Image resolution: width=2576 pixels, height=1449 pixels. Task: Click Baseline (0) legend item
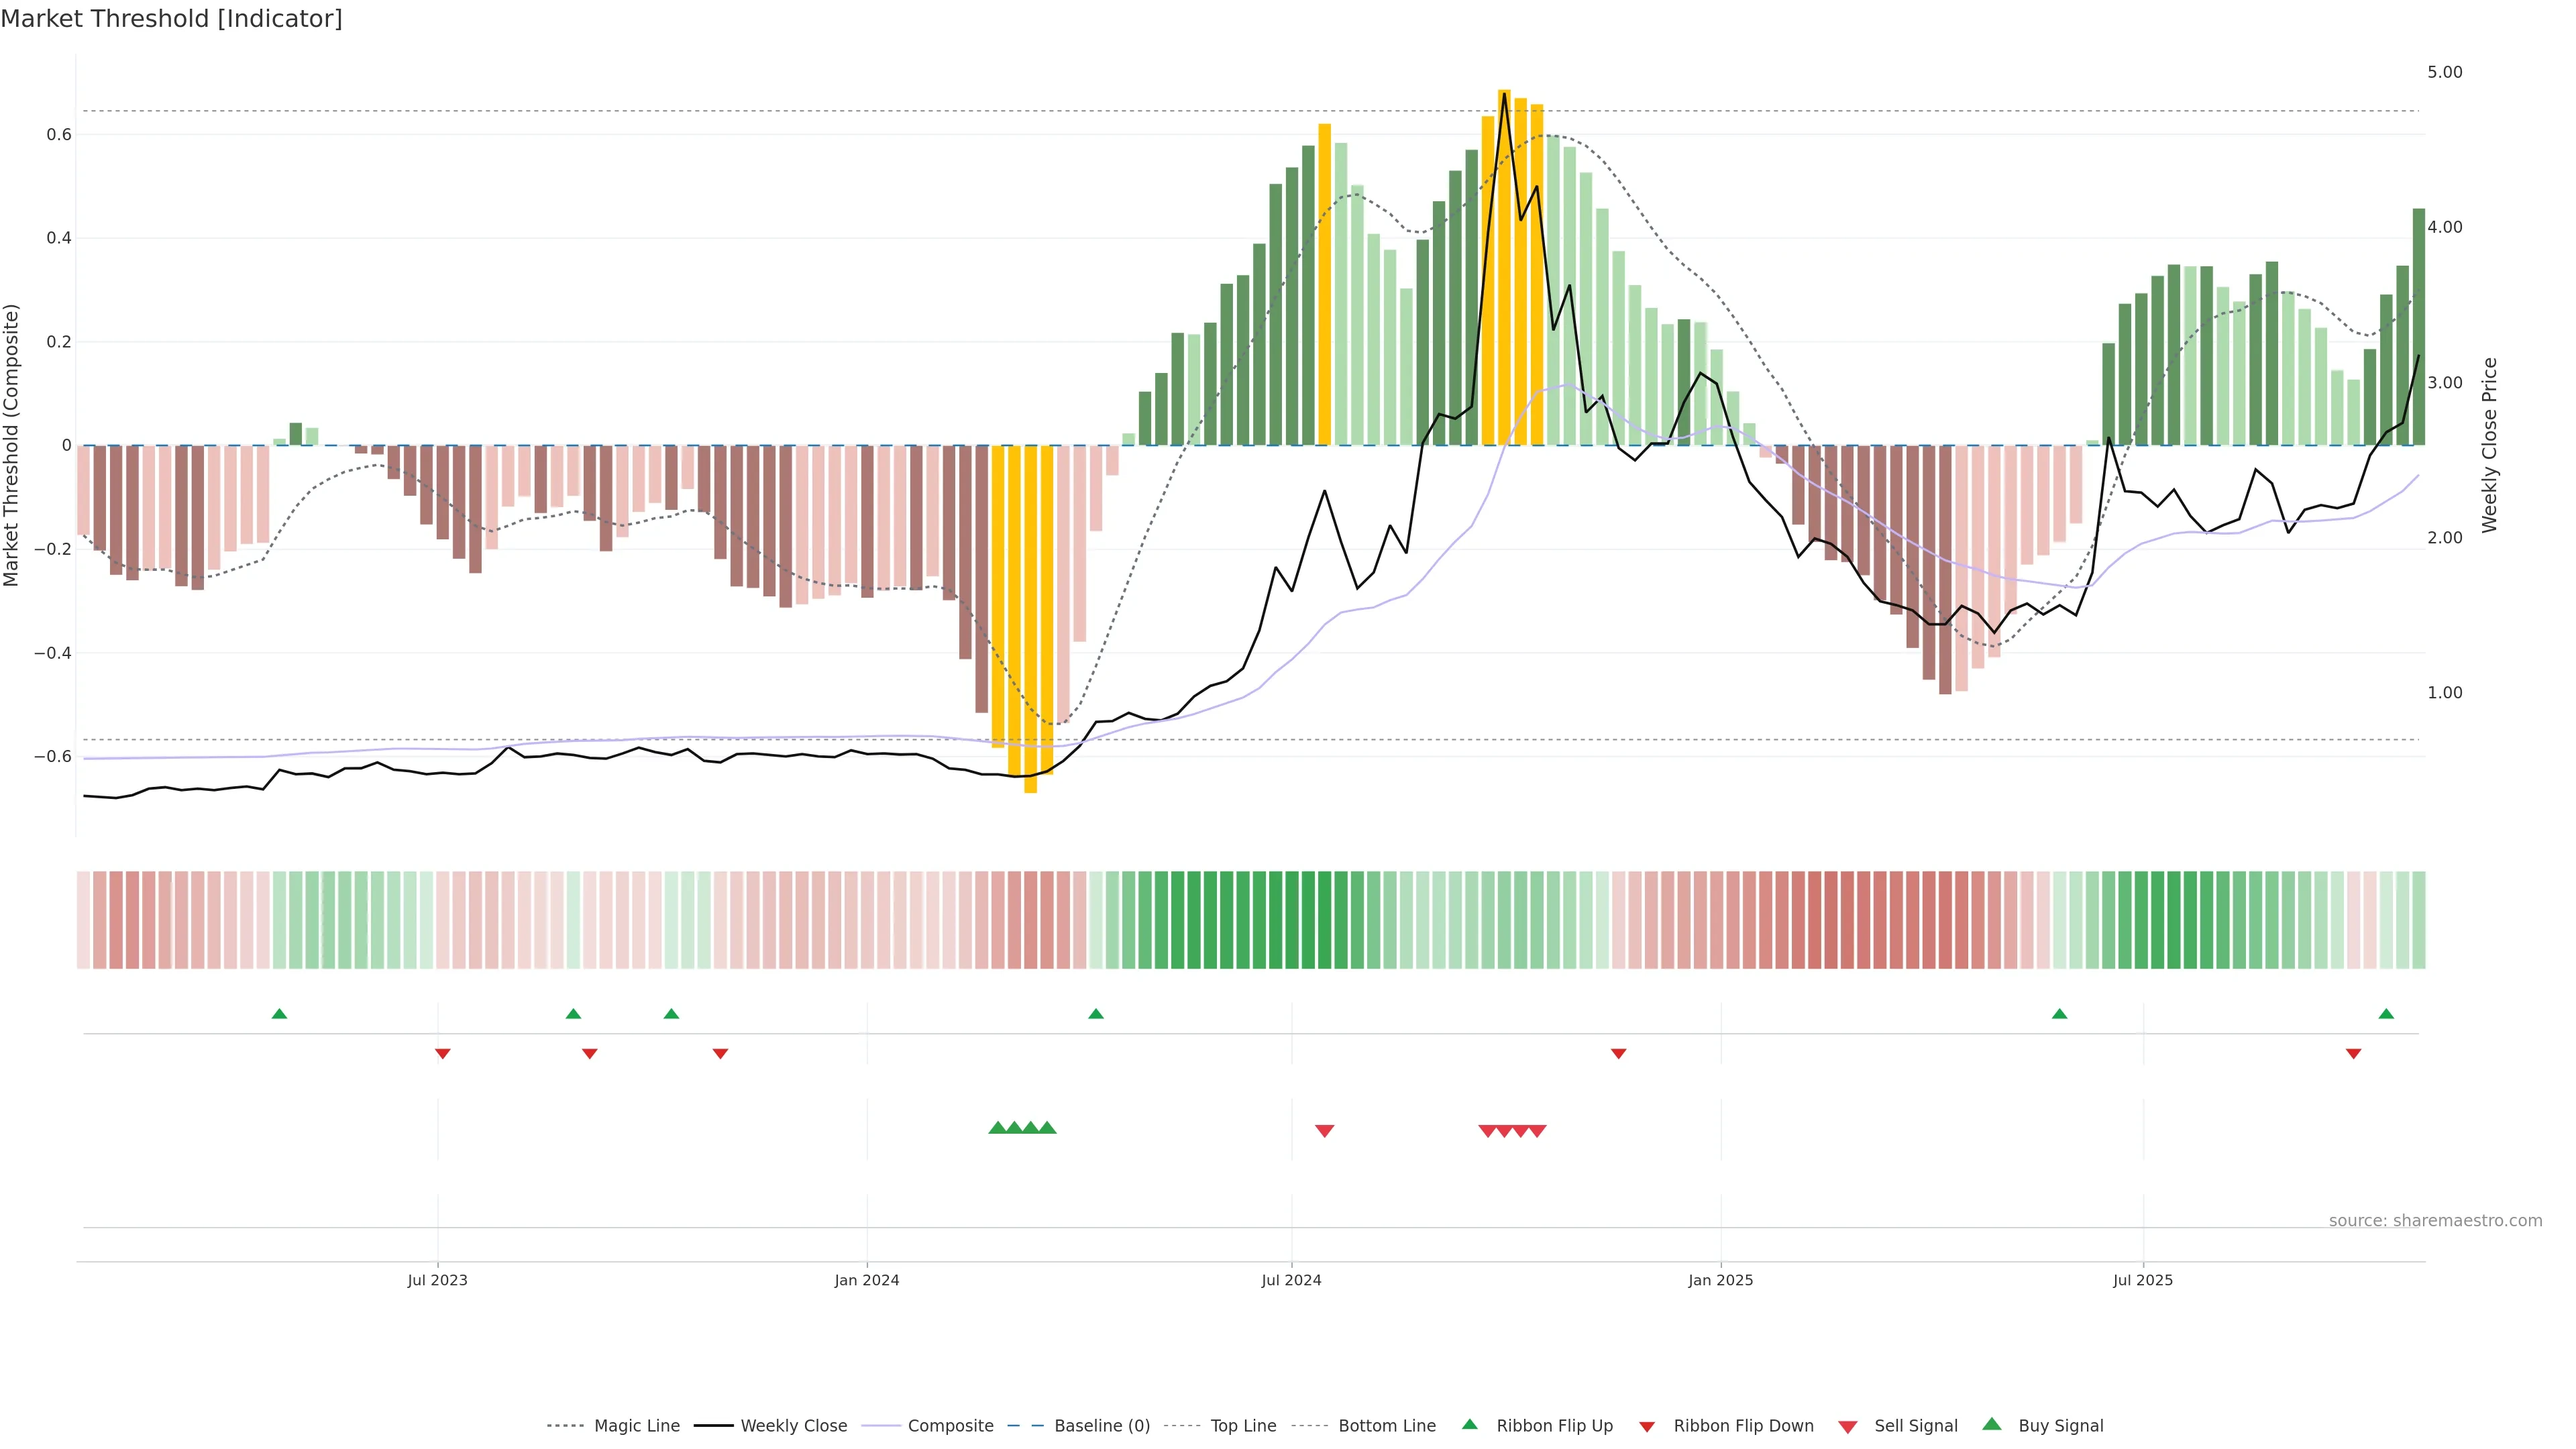1101,1426
